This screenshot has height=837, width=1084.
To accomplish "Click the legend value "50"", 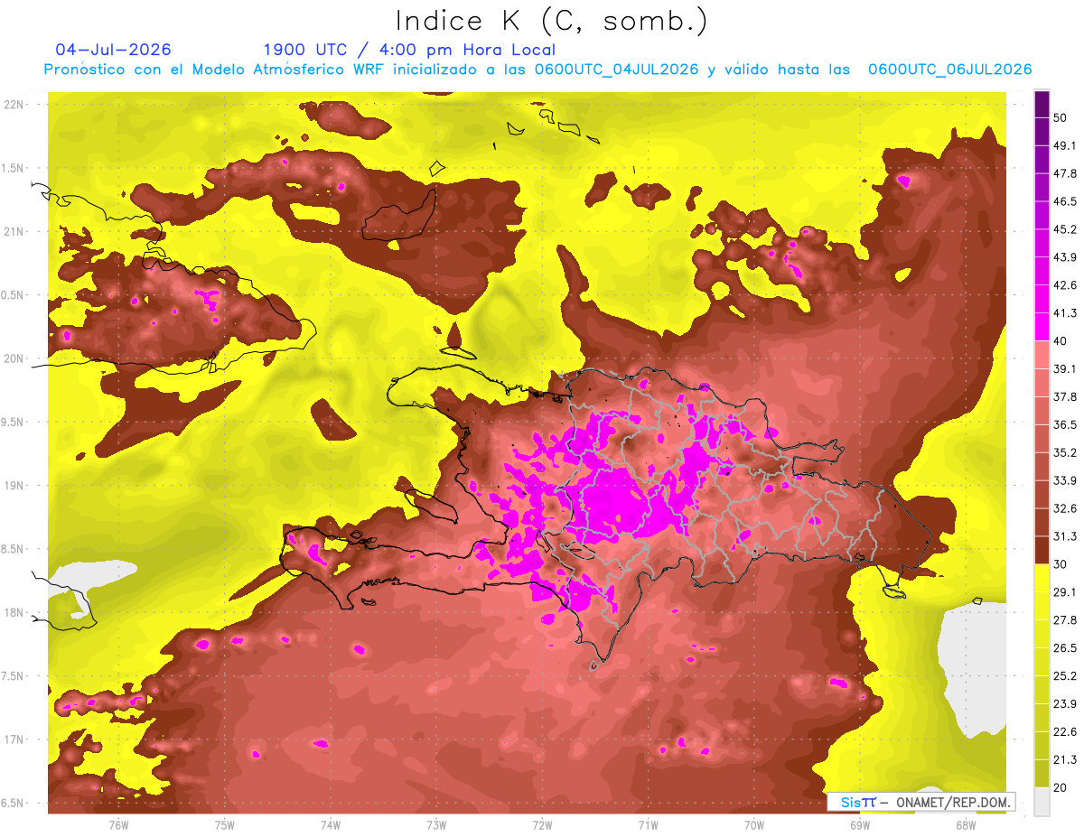I will [1061, 117].
